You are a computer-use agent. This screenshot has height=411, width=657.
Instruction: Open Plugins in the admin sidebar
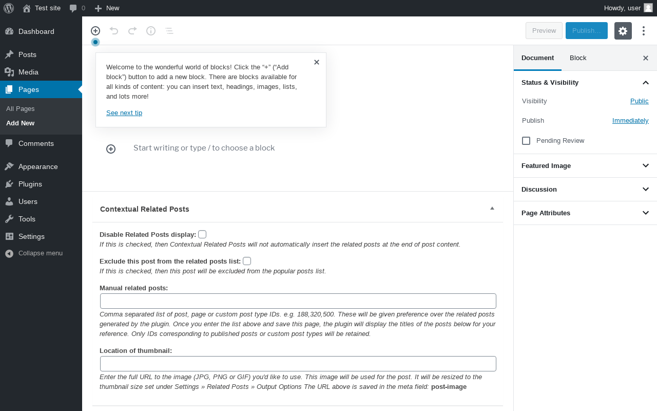[30, 184]
